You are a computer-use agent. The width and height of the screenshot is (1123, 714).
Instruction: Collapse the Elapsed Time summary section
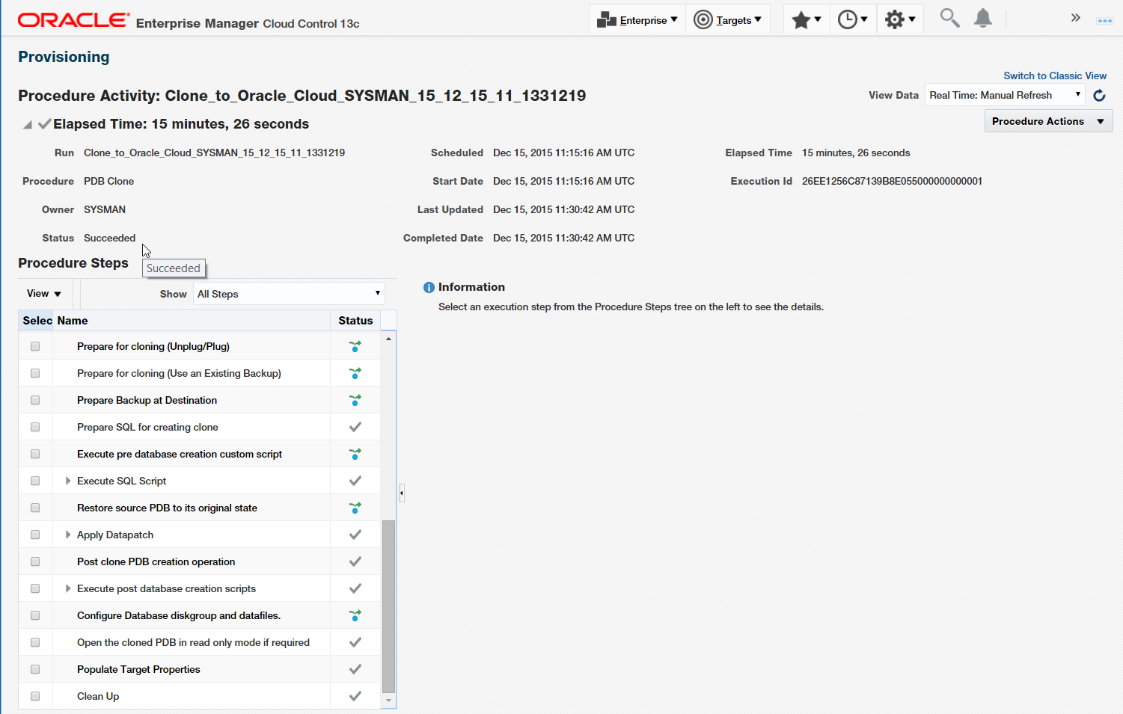coord(28,125)
